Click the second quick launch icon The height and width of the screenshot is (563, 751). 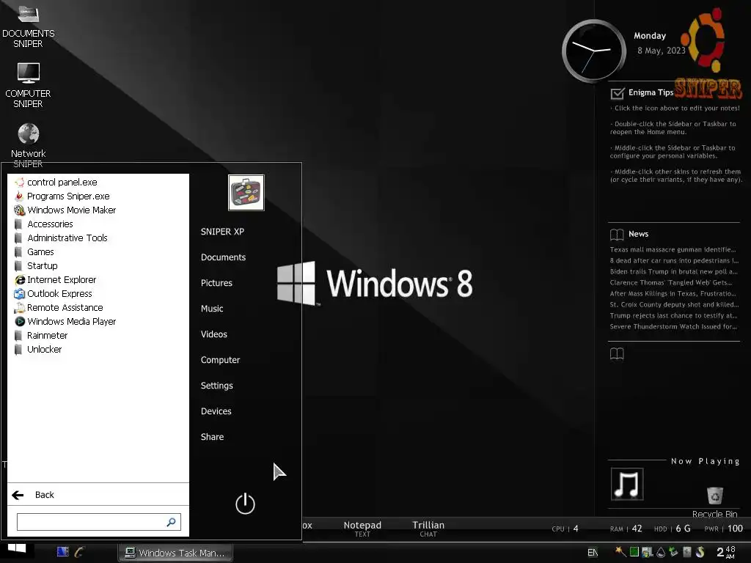tap(79, 552)
